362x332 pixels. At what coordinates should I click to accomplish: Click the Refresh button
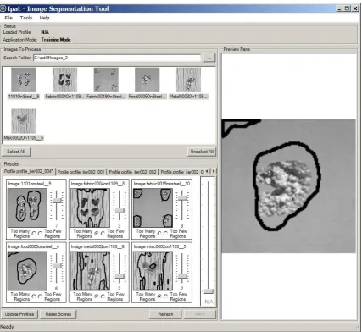pos(165,314)
